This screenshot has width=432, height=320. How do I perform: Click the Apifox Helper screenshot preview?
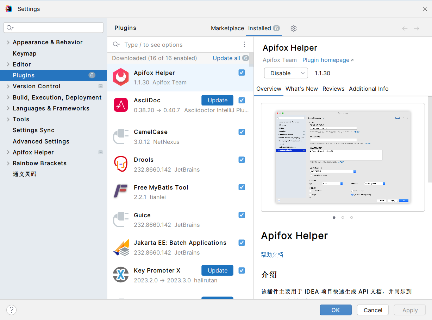343,157
